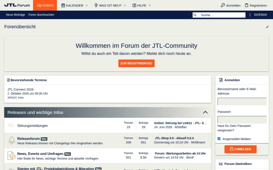This screenshot has height=170, width=273.
Task: Open Starten mit JTL: Projektabwicklung & Migration forum
Action: (x=55, y=168)
